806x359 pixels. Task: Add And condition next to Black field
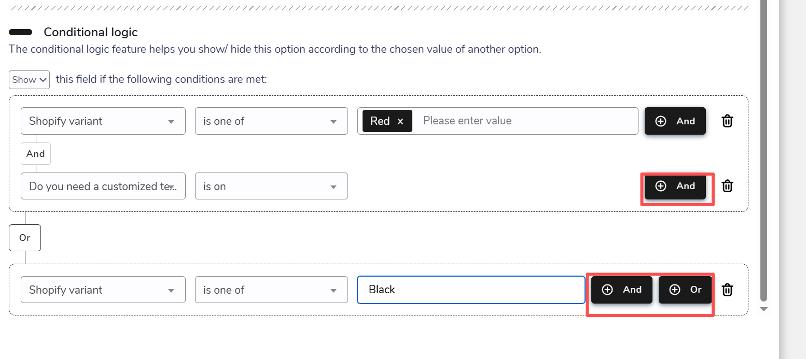[x=621, y=290]
